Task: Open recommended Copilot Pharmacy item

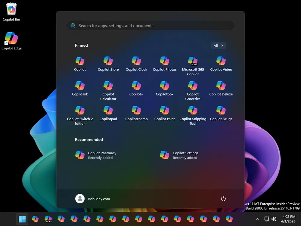Action: pyautogui.click(x=96, y=155)
